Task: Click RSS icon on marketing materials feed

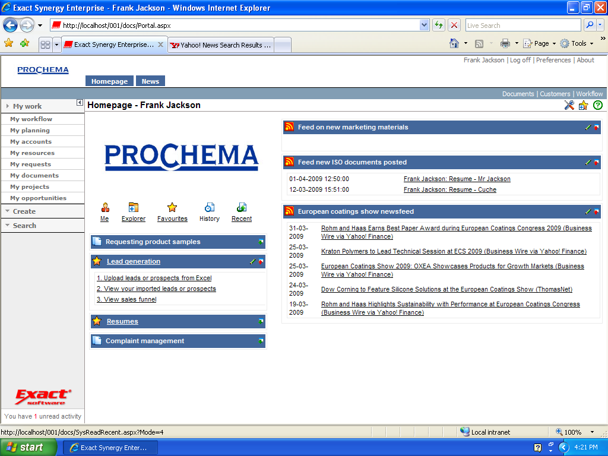Action: (x=289, y=127)
